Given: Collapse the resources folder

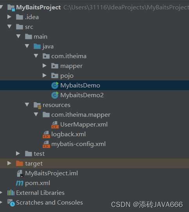Looking at the screenshot, I should coord(27,105).
